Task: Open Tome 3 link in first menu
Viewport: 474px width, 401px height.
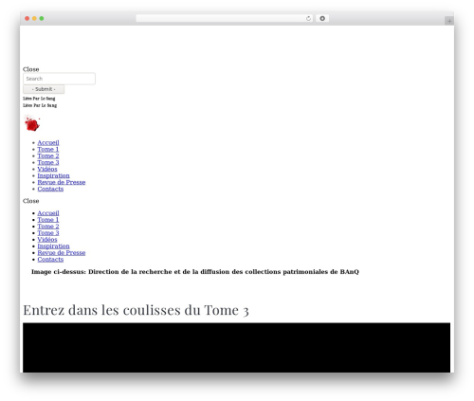Action: click(48, 162)
